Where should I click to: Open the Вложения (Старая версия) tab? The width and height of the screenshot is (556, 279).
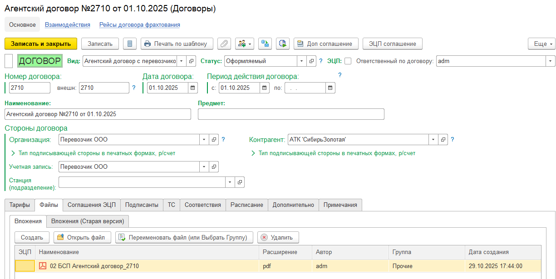88,221
